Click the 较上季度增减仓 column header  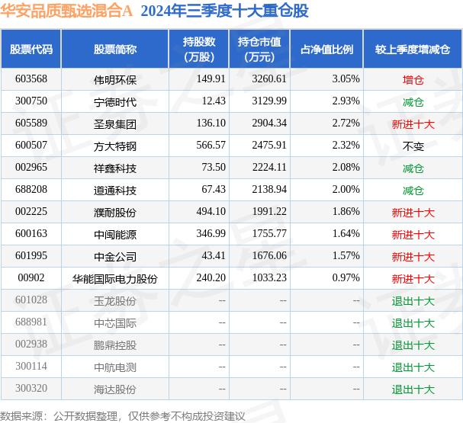point(413,50)
